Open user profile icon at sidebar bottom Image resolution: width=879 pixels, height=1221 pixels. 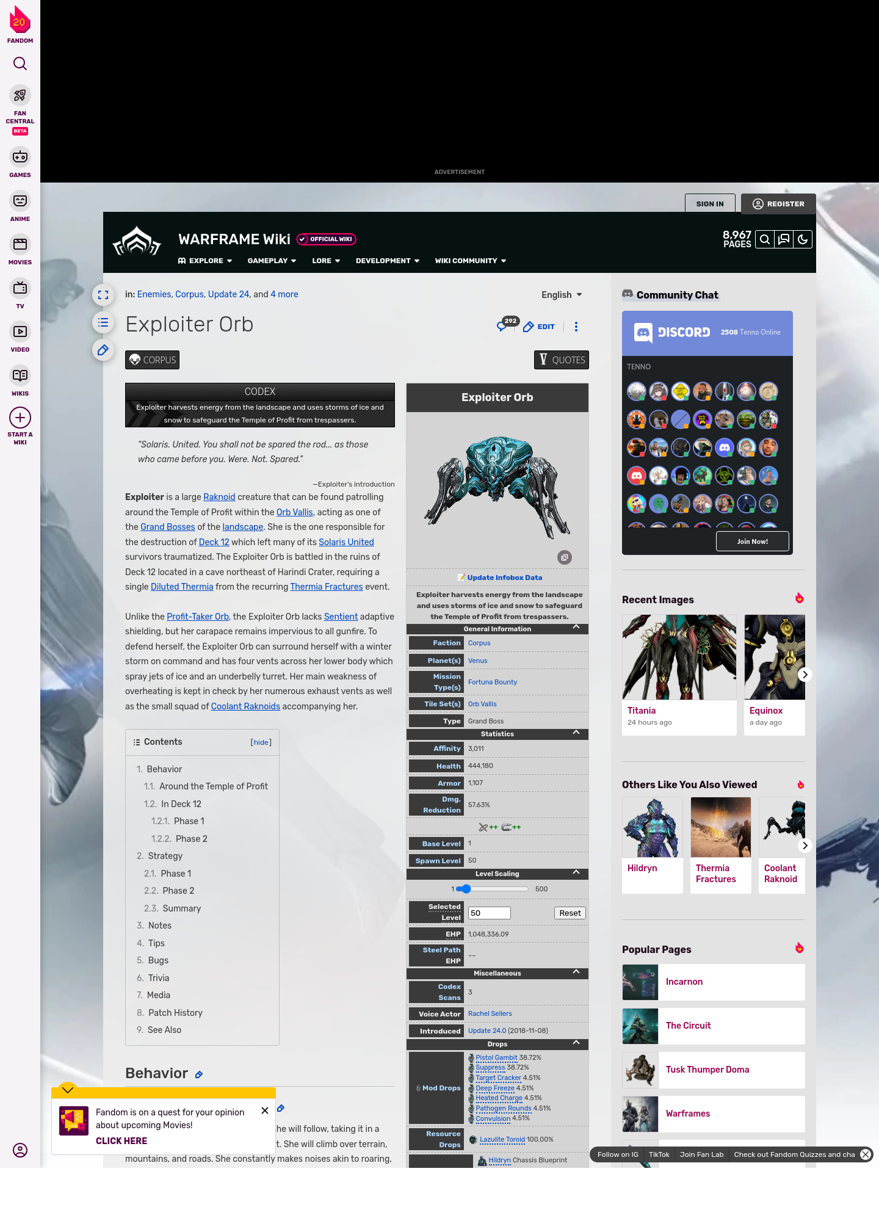pos(20,1150)
